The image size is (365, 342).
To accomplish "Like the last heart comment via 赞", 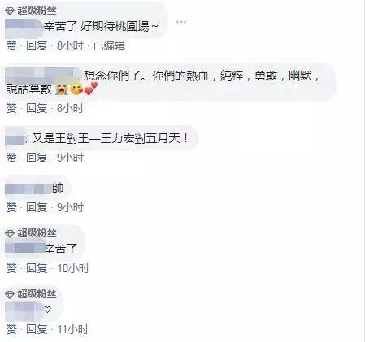I will pos(11,330).
